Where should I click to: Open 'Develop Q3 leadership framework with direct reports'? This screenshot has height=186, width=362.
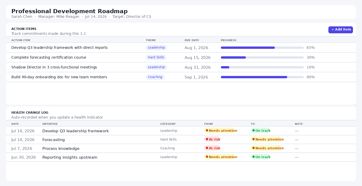(59, 48)
